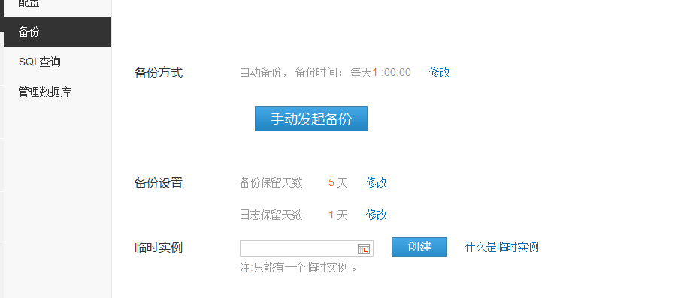Select the 备份 sidebar menu item
This screenshot has width=684, height=298.
click(x=57, y=32)
